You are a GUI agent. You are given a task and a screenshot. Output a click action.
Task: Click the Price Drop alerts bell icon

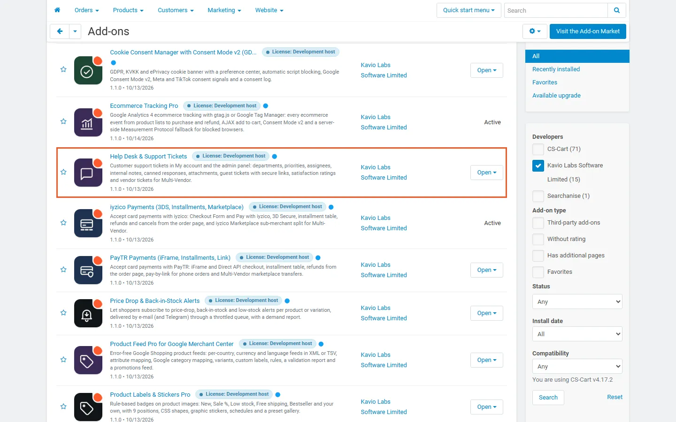coord(88,313)
